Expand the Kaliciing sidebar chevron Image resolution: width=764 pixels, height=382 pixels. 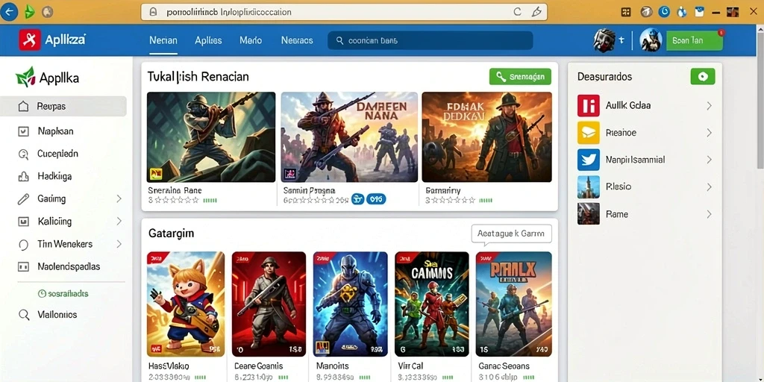pyautogui.click(x=119, y=221)
